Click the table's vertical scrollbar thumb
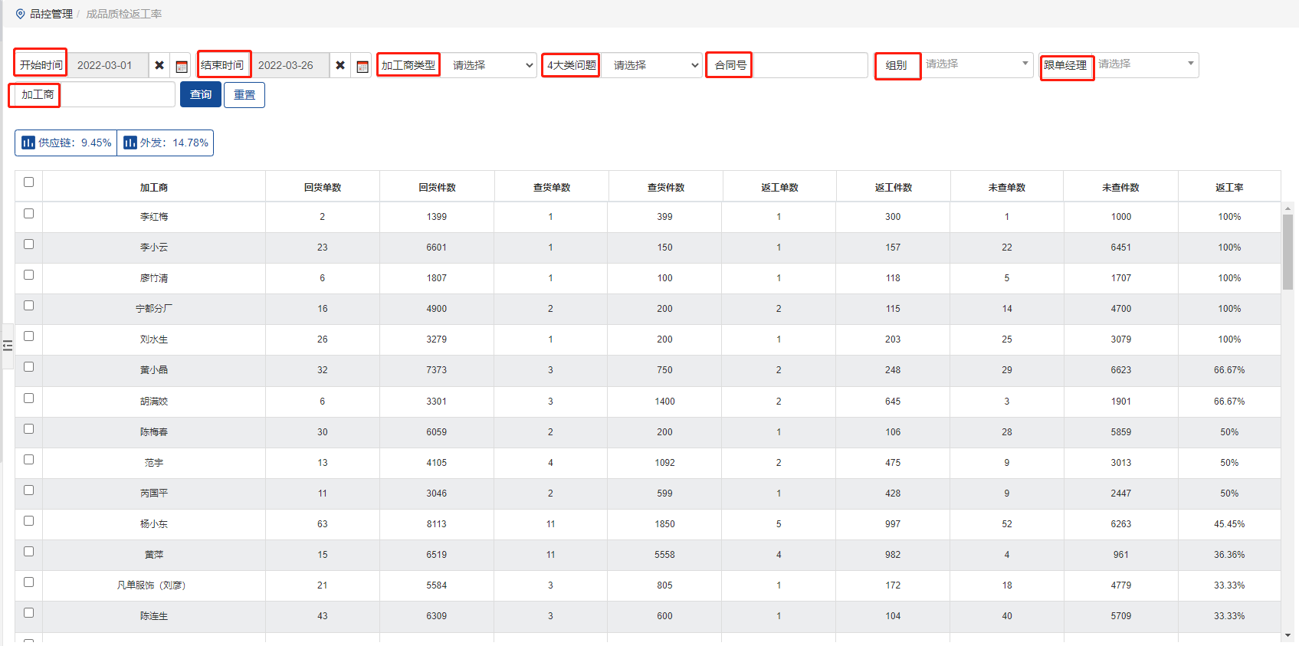Image resolution: width=1299 pixels, height=646 pixels. pos(1288,251)
